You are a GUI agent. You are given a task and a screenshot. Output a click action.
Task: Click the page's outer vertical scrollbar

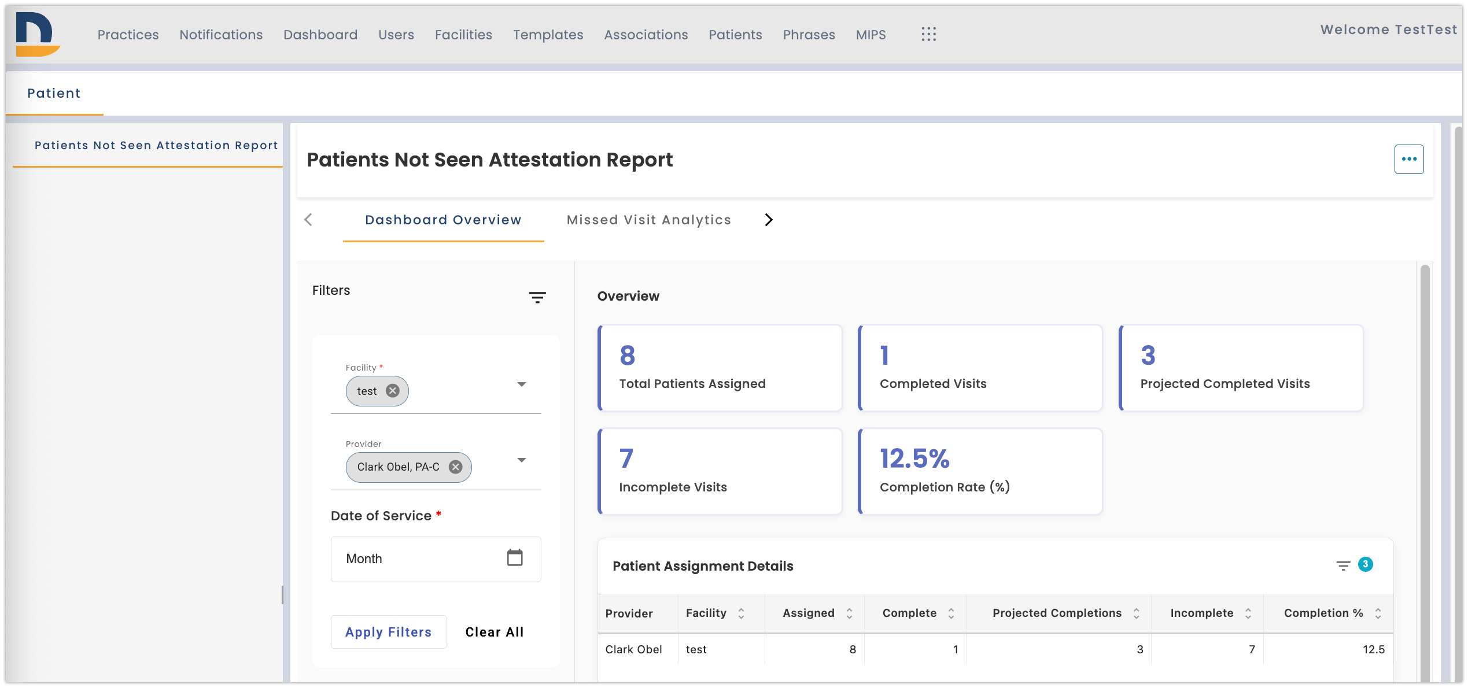click(x=1458, y=405)
